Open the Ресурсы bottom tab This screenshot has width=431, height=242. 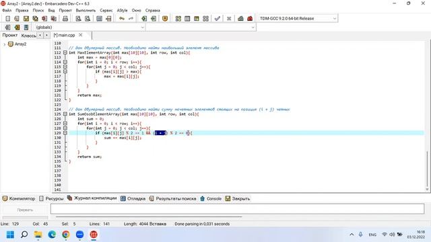click(51, 199)
